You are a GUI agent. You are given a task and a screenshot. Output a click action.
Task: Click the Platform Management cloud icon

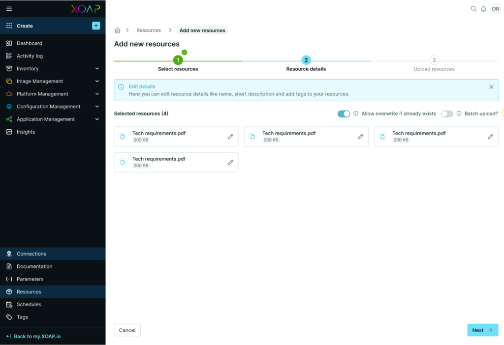coord(9,94)
